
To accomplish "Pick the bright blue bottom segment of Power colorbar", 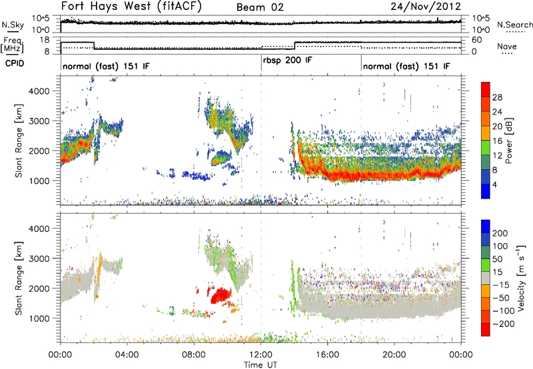I will coord(486,191).
